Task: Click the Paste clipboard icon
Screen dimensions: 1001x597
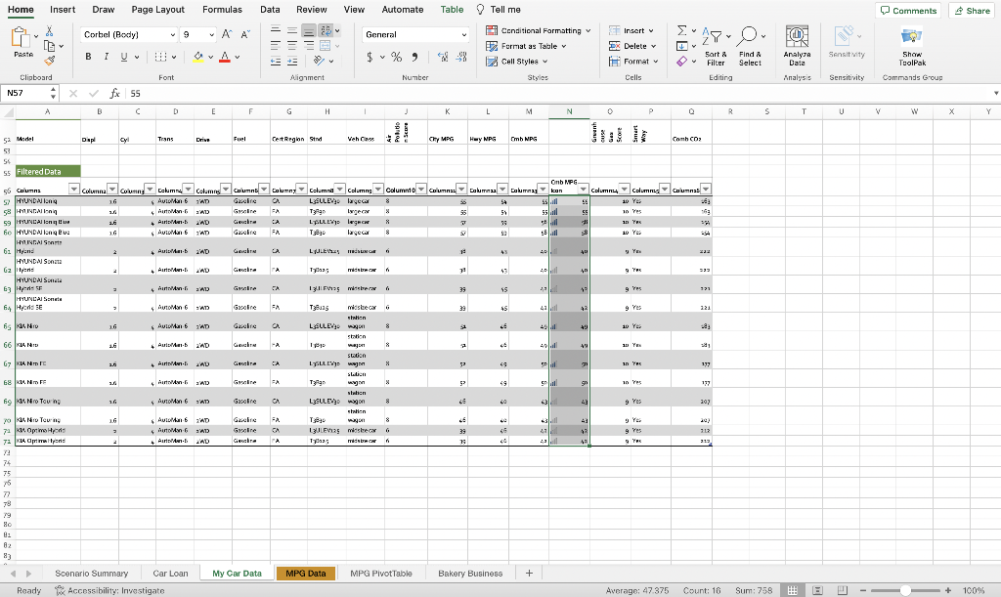Action: [21, 38]
